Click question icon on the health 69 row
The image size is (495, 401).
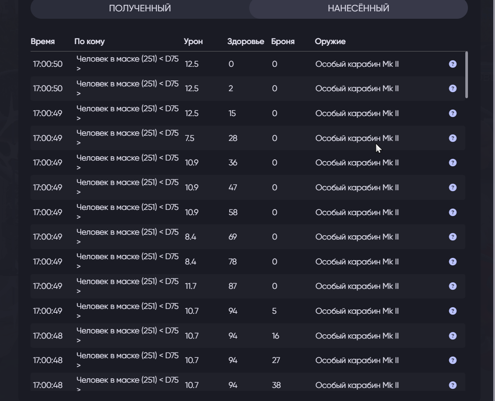click(x=453, y=237)
